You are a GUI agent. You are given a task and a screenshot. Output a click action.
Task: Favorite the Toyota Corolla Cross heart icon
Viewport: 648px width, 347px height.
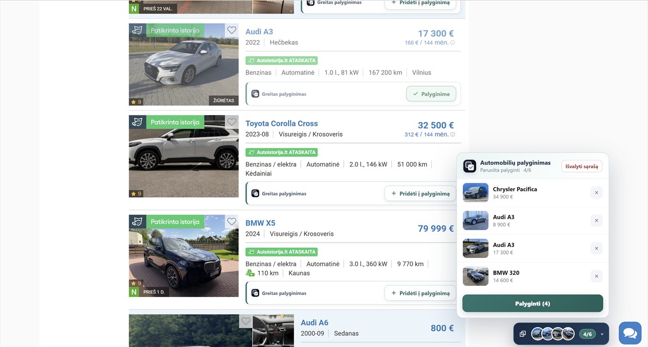point(231,122)
